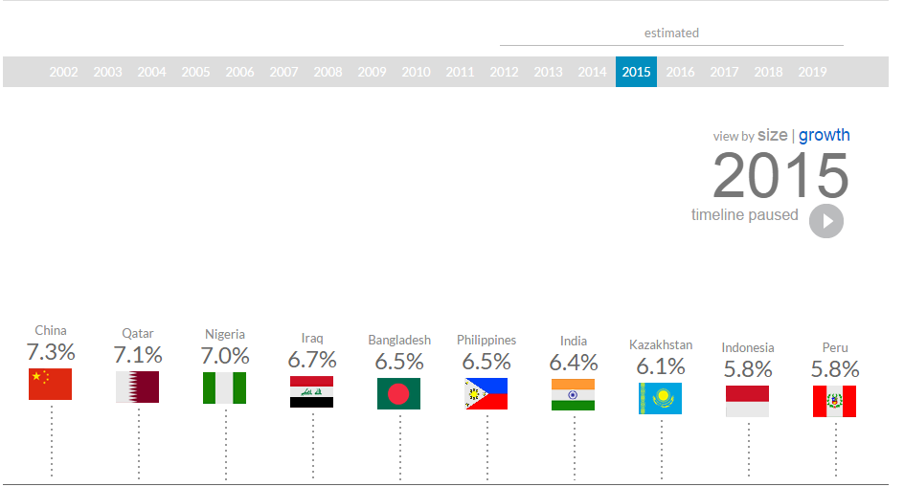Click China's 7.3% growth figure

[51, 351]
